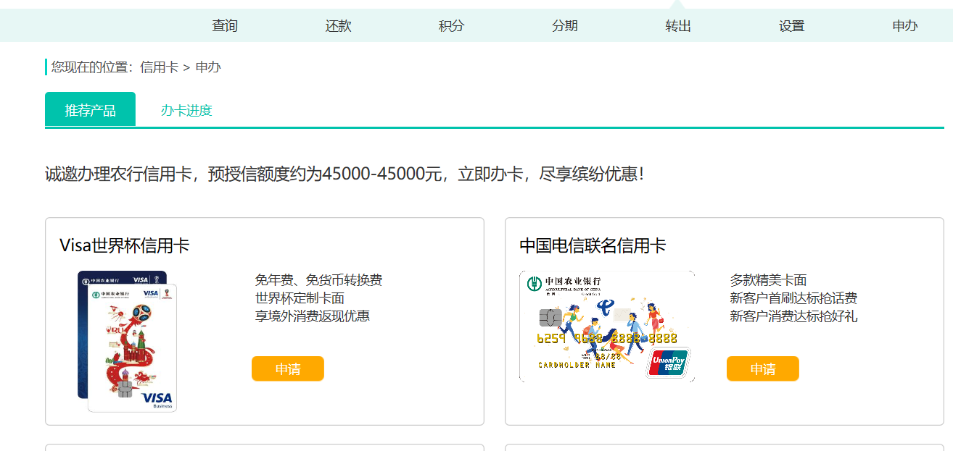Click the text 新客户首刷达标抢话费

click(x=793, y=298)
